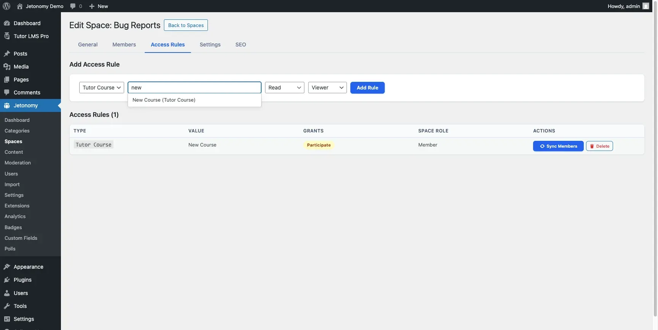Open Jetonomy Analytics submenu item

coord(15,216)
